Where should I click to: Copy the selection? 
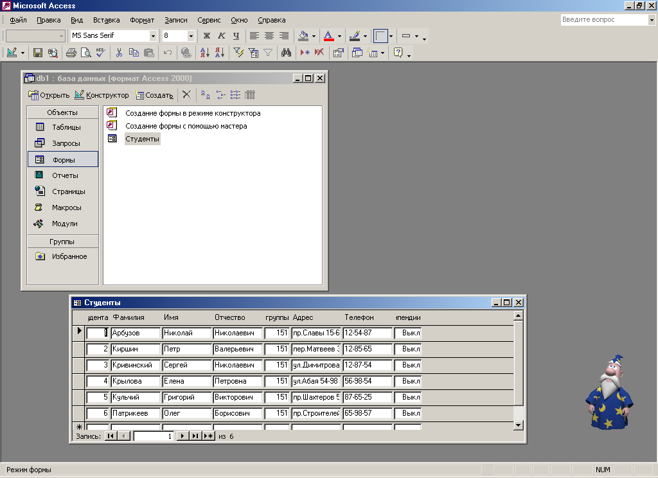pos(134,53)
